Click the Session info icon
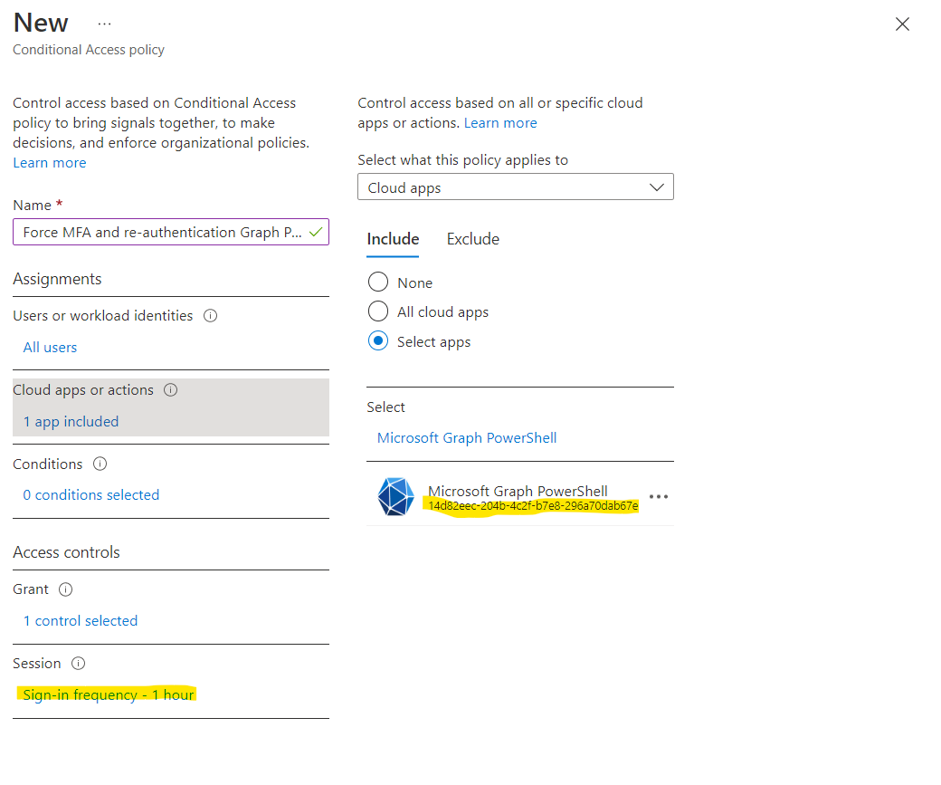This screenshot has width=941, height=785. coord(79,663)
